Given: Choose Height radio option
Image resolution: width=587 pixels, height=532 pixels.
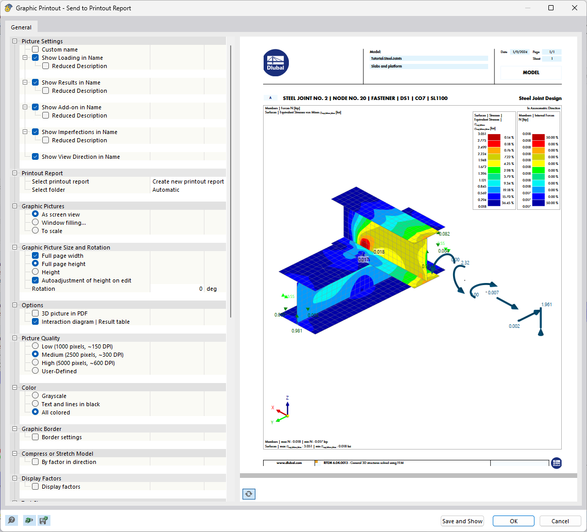Looking at the screenshot, I should pos(35,272).
